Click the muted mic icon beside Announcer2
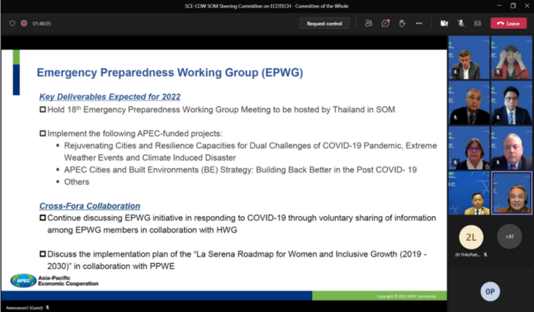The width and height of the screenshot is (534, 312). 48,308
